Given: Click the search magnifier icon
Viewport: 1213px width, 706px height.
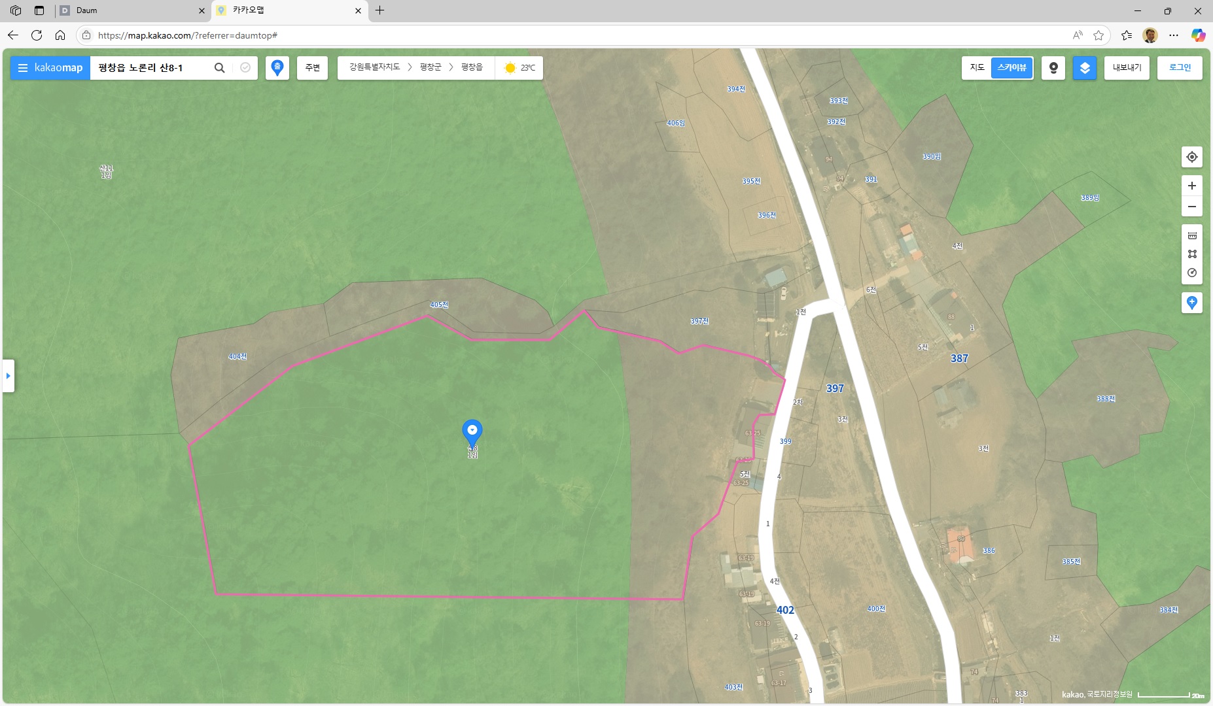Looking at the screenshot, I should point(220,68).
